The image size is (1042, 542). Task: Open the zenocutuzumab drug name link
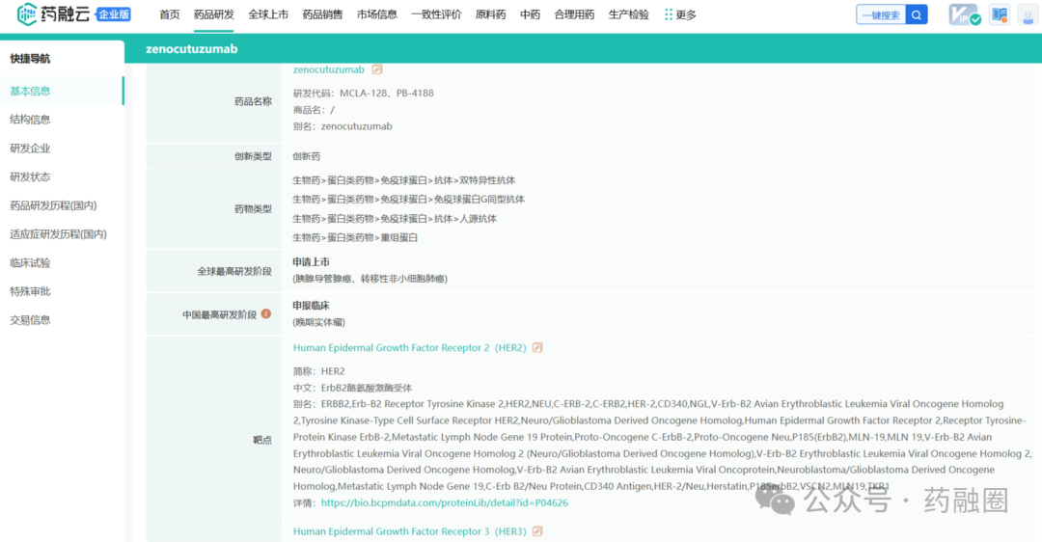click(x=328, y=69)
